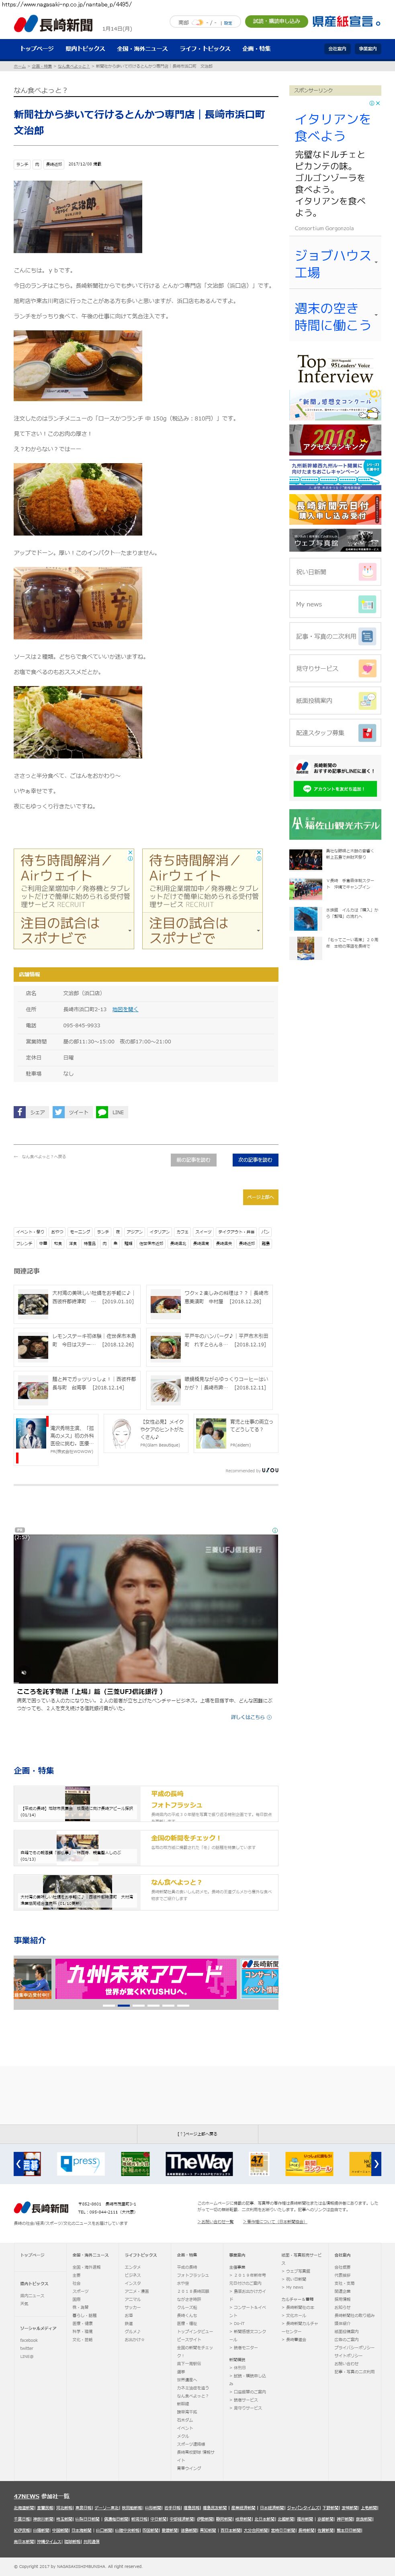
Task: Open the 全国・海外ニュース navigation item
Action: pyautogui.click(x=143, y=49)
